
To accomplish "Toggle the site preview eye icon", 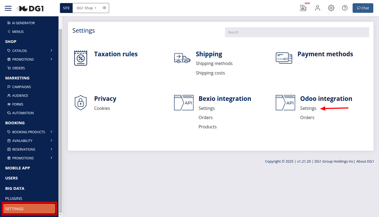I will (104, 8).
